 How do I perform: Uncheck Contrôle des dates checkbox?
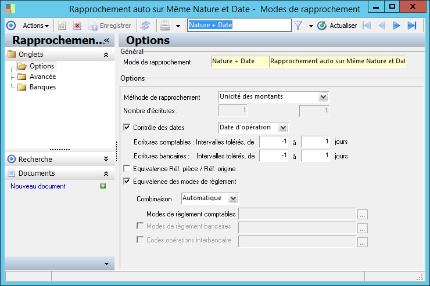(x=127, y=127)
